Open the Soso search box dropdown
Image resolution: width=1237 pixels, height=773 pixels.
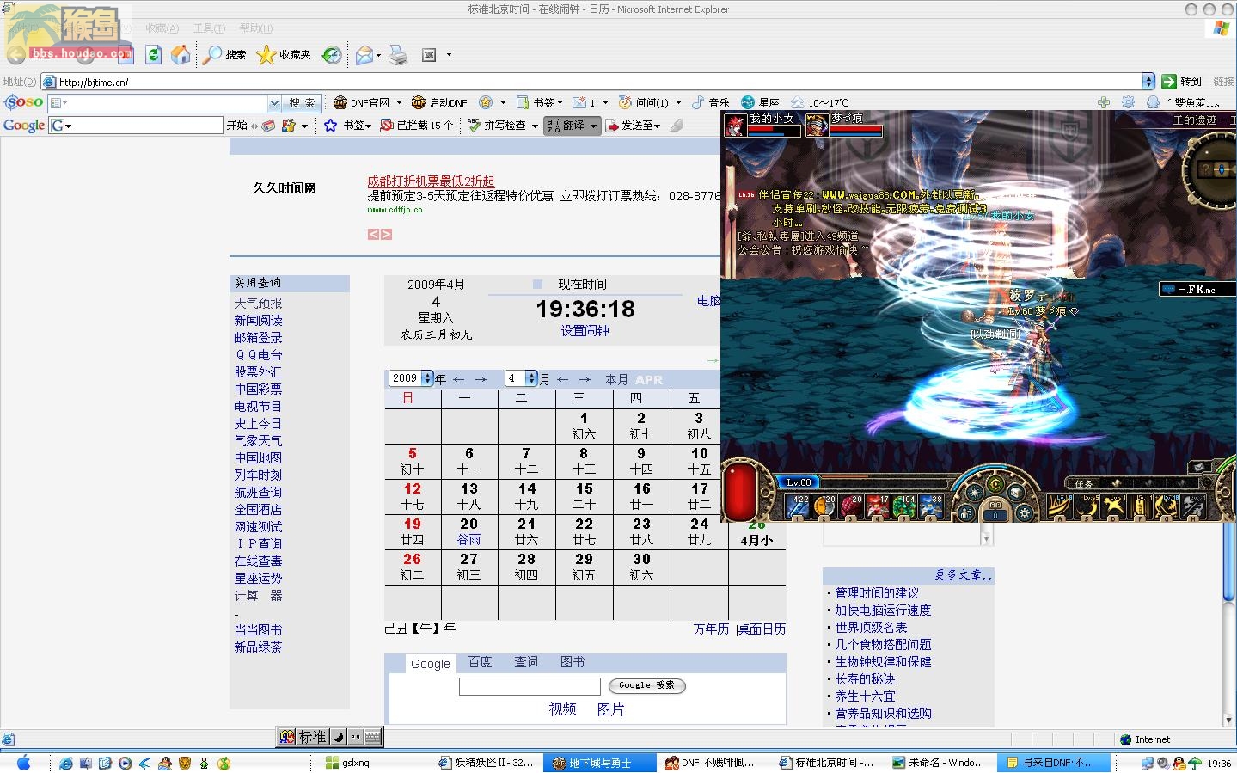coord(274,103)
